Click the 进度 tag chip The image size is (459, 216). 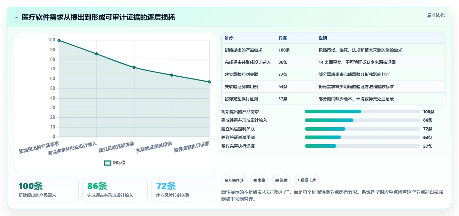click(x=281, y=180)
